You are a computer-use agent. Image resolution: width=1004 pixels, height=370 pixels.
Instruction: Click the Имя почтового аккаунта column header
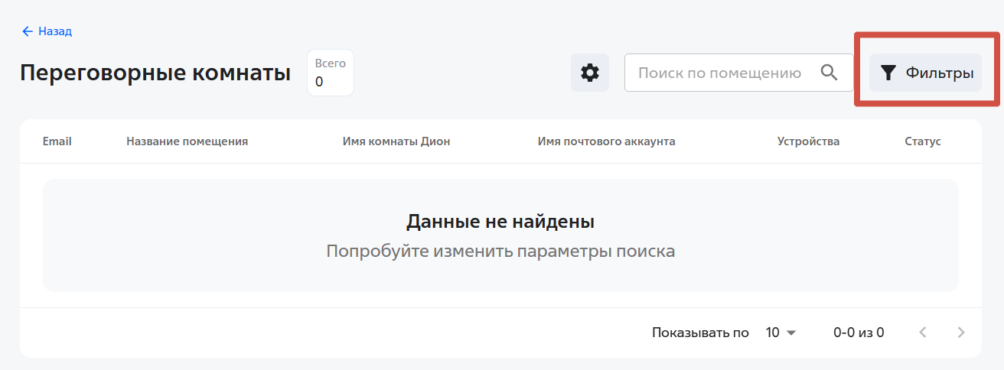click(x=607, y=141)
